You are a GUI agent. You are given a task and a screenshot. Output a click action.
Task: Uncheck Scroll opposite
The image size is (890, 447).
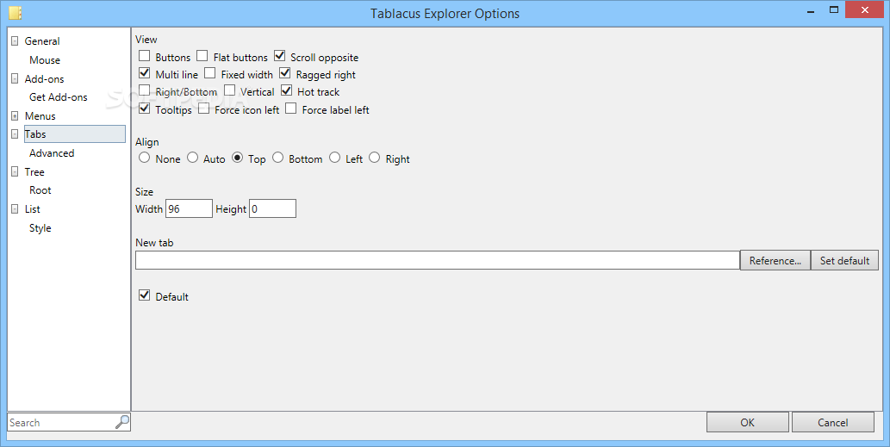pos(279,56)
